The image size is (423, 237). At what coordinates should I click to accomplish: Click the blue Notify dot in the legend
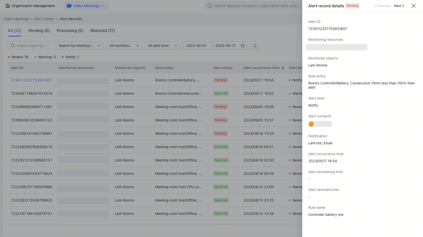(63, 57)
